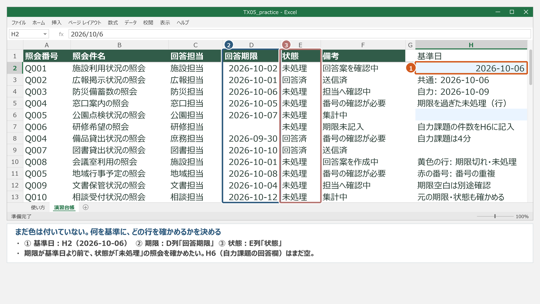Click the empty 回答期限 cell for Q006
The width and height of the screenshot is (540, 304).
(x=251, y=127)
